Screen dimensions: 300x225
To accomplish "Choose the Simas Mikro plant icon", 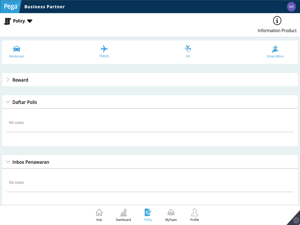I will click(275, 49).
